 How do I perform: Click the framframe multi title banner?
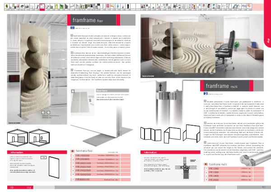point(232,86)
